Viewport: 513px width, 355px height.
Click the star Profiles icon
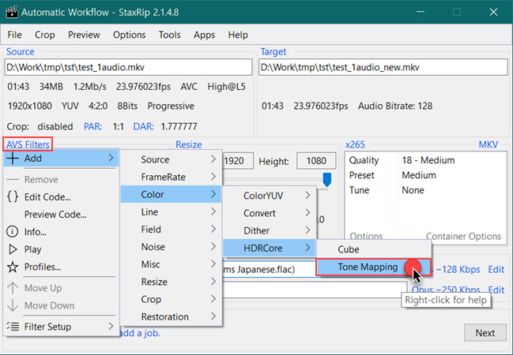13,267
